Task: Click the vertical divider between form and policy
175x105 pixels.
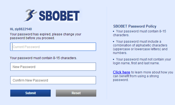Action: [107, 53]
